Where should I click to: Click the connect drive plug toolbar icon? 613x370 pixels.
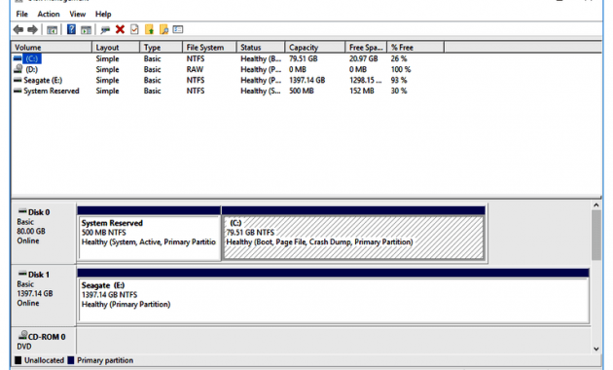click(x=105, y=30)
